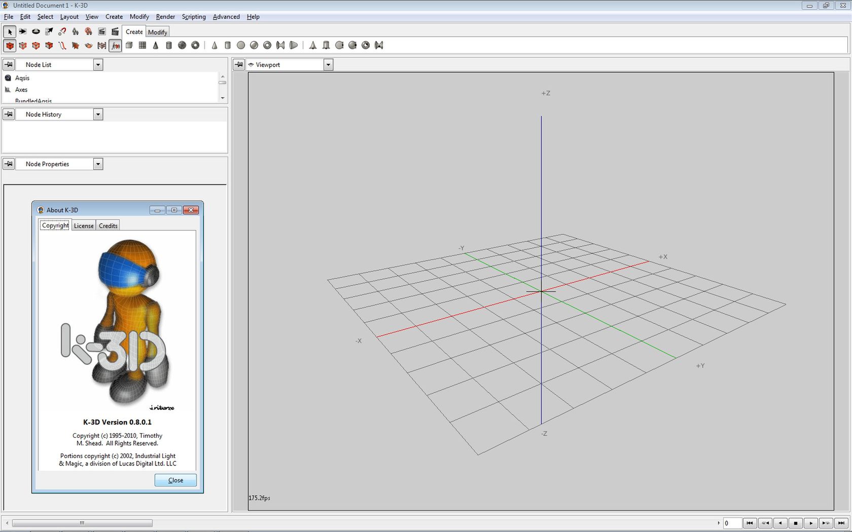Pin the Viewport panel

[239, 64]
